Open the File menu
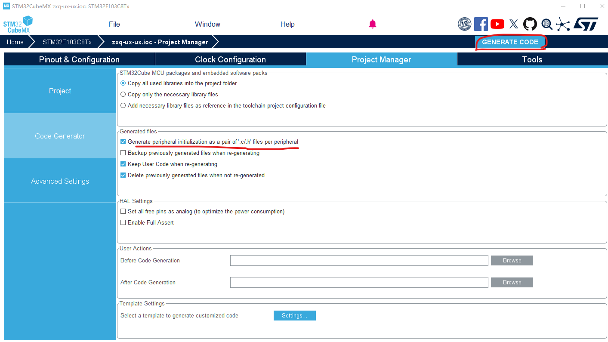608x342 pixels. pos(114,24)
